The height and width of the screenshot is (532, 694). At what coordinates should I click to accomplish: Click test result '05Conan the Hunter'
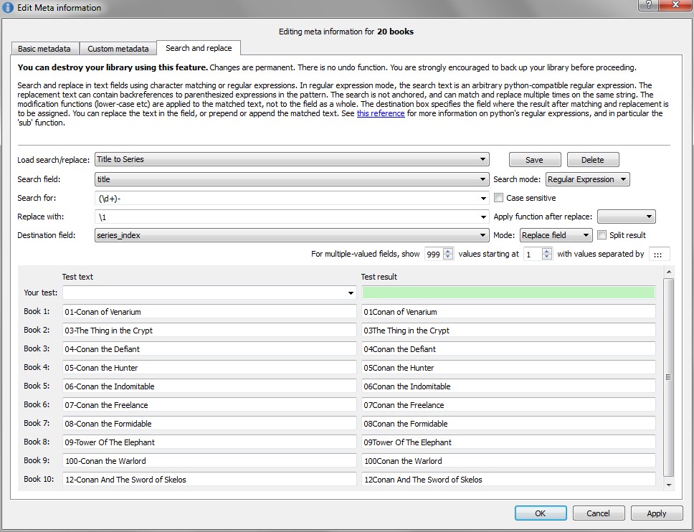pos(508,367)
